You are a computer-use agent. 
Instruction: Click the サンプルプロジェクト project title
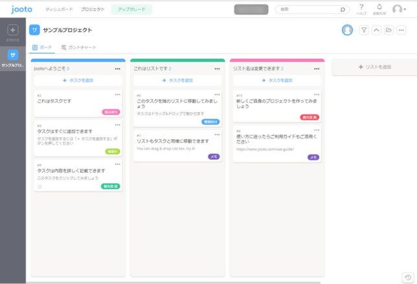pos(67,30)
